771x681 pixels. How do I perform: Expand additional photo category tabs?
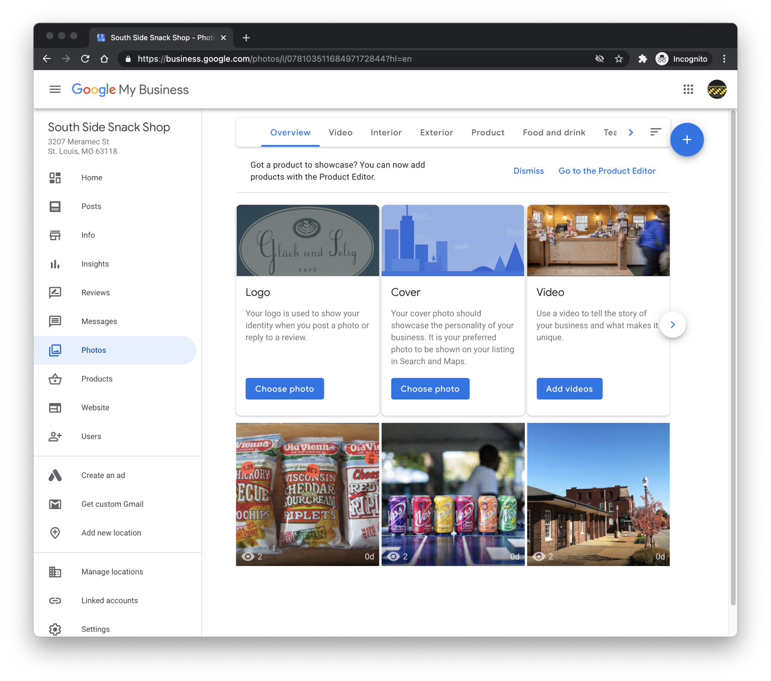[629, 133]
